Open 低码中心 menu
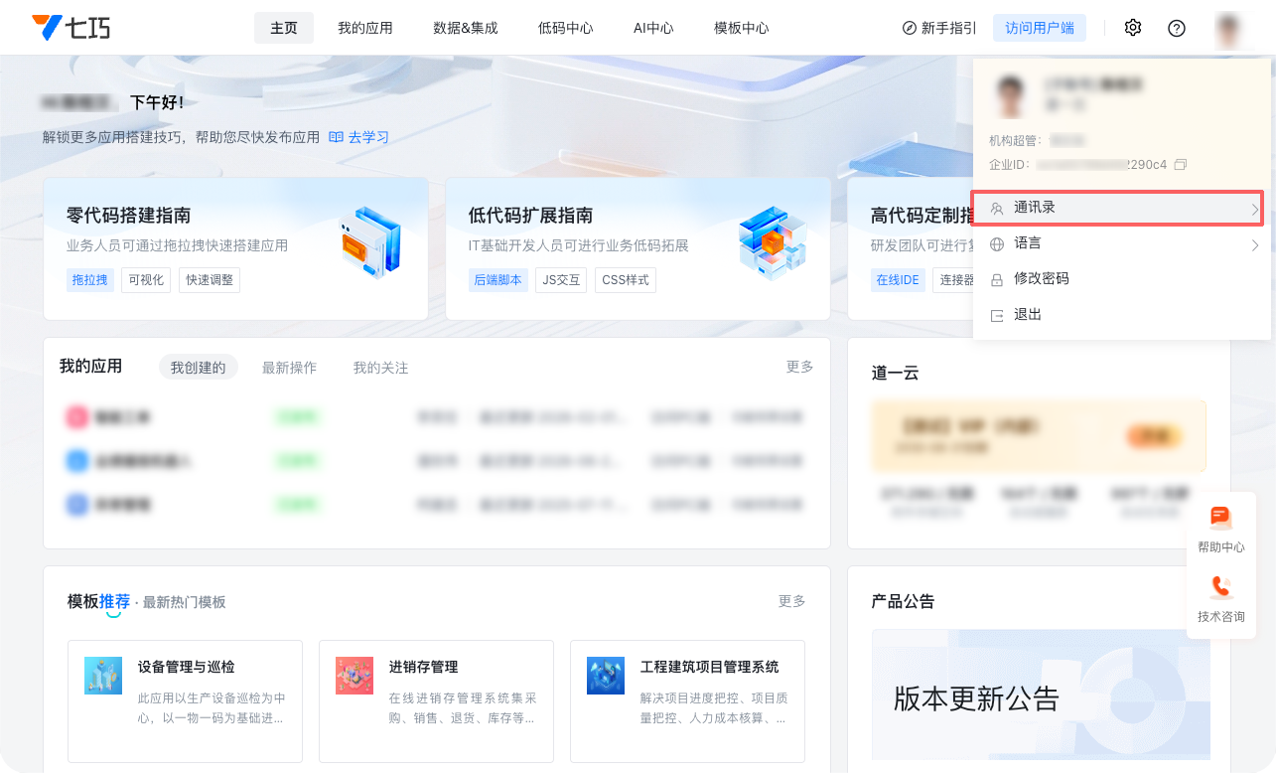 (x=566, y=28)
